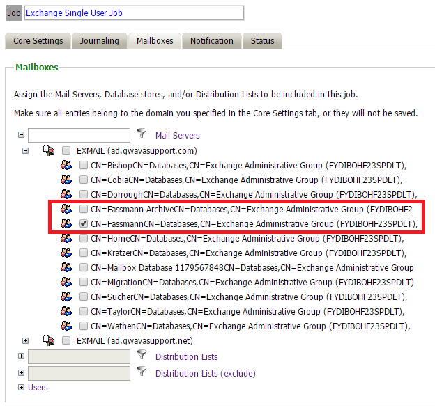This screenshot has height=419, width=435.
Task: Click the group icon for CN=Cobia database
Action: (x=66, y=180)
